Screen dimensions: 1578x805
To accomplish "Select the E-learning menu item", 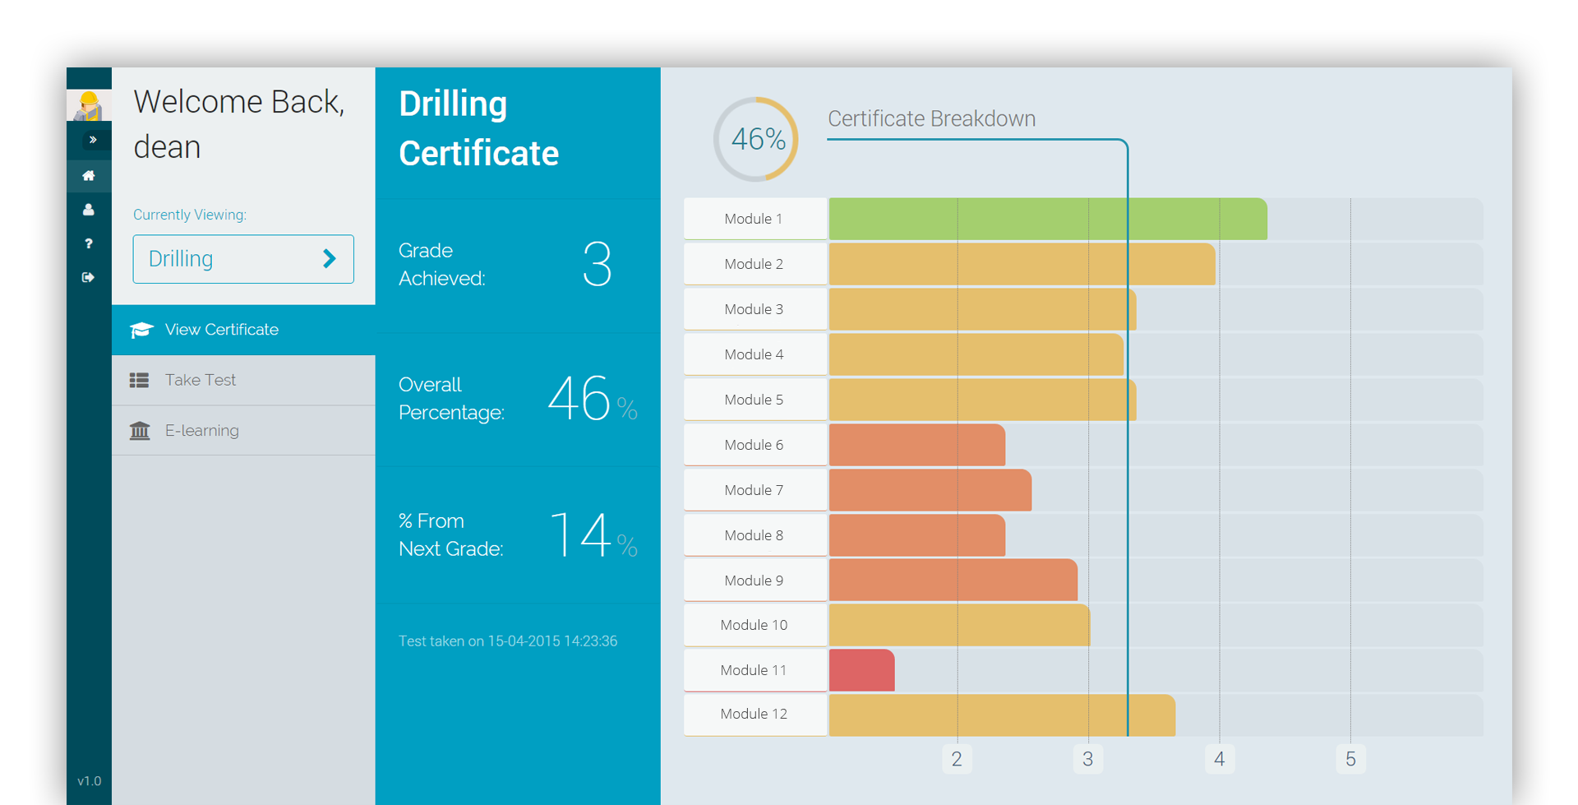I will [x=202, y=431].
